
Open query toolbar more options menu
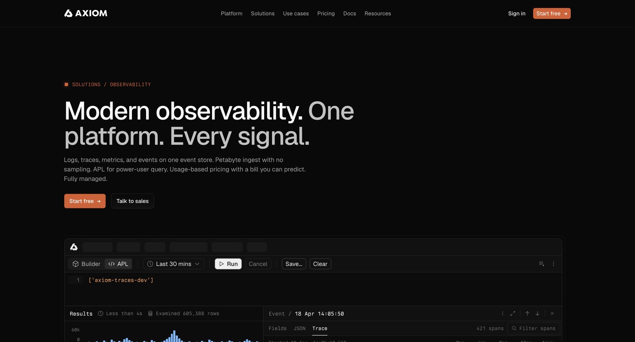[554, 264]
